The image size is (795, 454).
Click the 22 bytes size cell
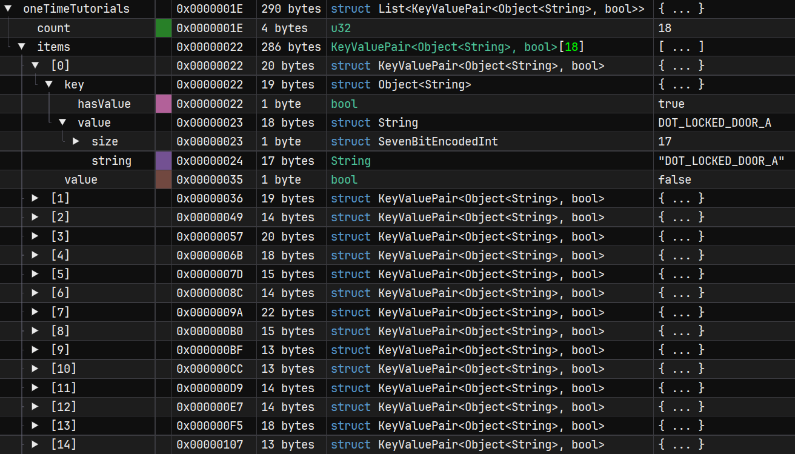click(288, 312)
